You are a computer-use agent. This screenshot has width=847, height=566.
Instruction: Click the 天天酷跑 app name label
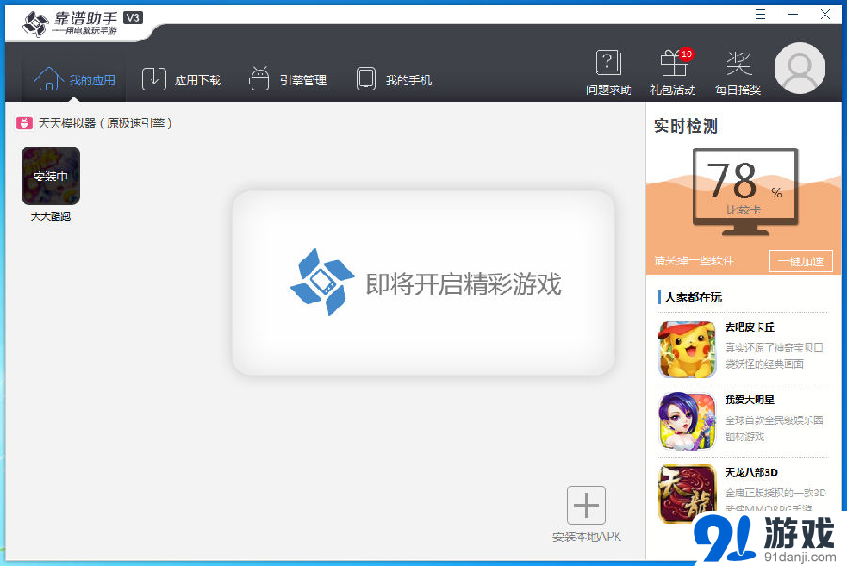(51, 216)
